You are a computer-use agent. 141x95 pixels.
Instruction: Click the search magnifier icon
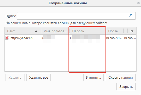pos(130,16)
